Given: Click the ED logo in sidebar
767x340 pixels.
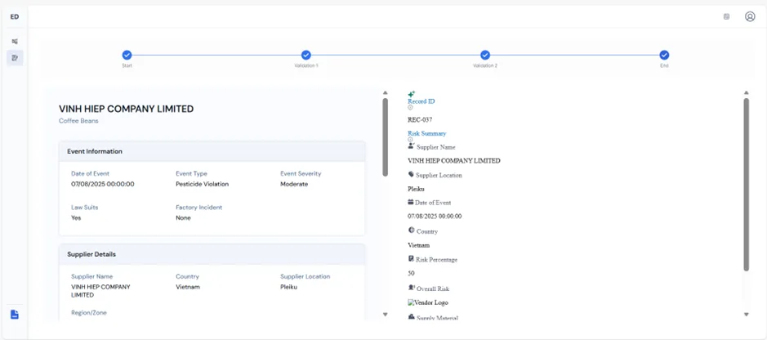Looking at the screenshot, I should [15, 16].
